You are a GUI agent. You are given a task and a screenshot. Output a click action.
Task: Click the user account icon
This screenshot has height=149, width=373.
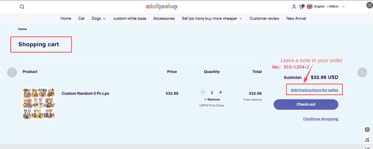[x=294, y=7]
